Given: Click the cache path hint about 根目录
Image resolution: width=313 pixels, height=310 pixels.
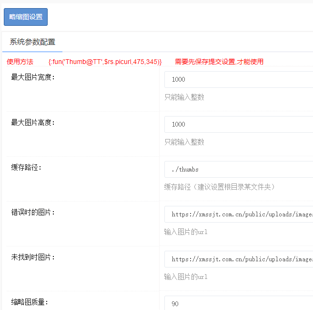Looking at the screenshot, I should tap(220, 187).
